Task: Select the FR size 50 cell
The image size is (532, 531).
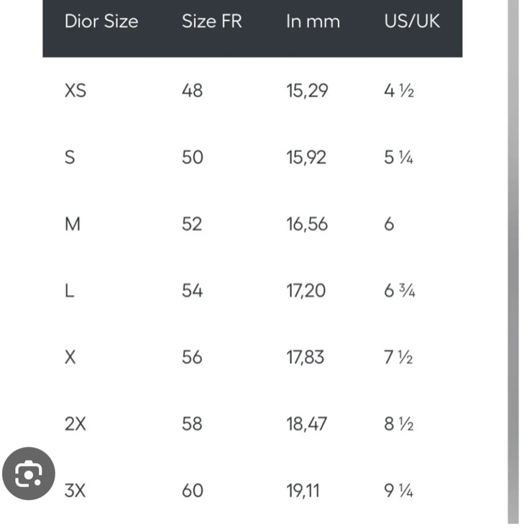Action: pyautogui.click(x=193, y=158)
